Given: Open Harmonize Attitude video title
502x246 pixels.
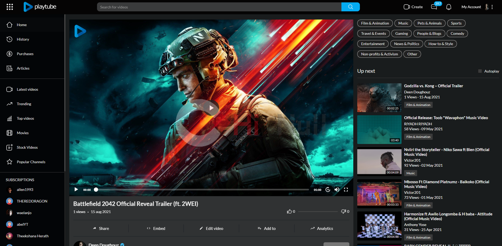Looking at the screenshot, I should [x=448, y=216].
